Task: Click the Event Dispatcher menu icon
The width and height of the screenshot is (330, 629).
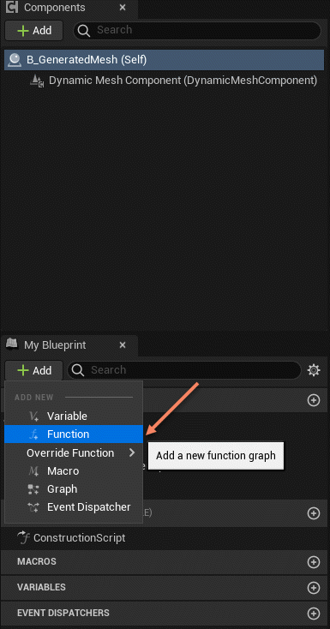Action: pyautogui.click(x=33, y=507)
